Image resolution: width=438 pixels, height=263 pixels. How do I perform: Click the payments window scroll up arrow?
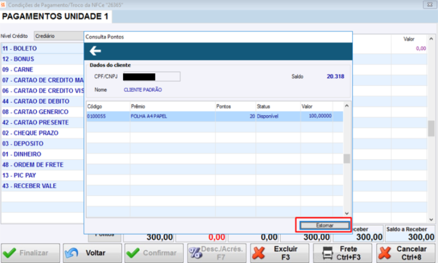(x=431, y=39)
